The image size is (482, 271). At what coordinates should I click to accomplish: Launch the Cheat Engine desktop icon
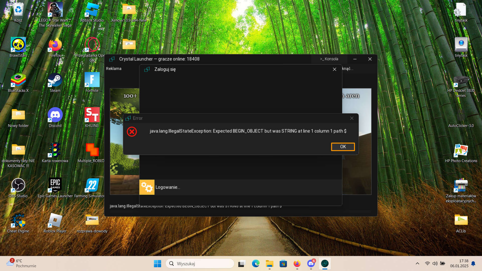click(18, 221)
